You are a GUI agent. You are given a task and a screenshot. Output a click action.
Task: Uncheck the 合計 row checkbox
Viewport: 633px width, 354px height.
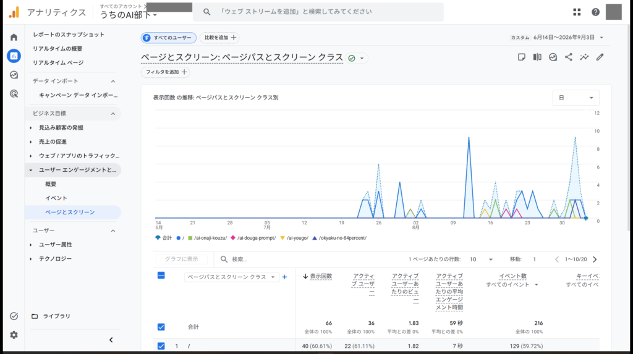(161, 327)
